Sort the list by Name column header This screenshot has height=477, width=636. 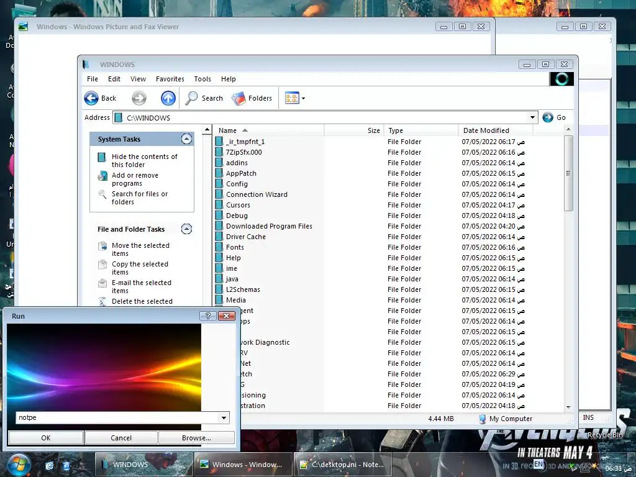point(268,130)
